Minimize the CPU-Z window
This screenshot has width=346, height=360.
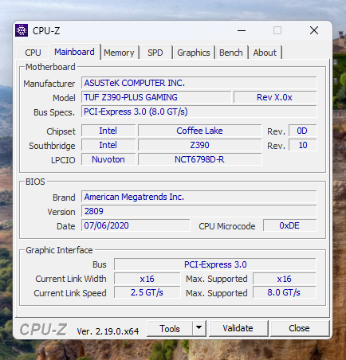coord(242,30)
